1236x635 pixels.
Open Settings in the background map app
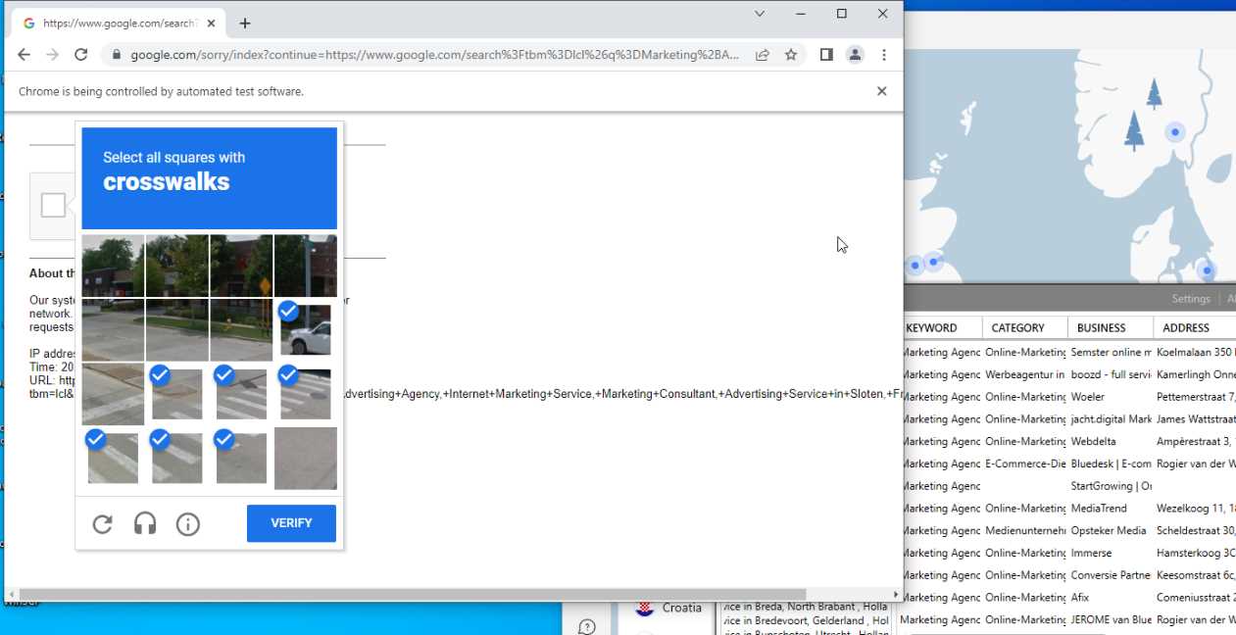[1191, 299]
